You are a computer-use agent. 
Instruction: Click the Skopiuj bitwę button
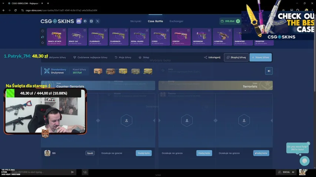(236, 58)
